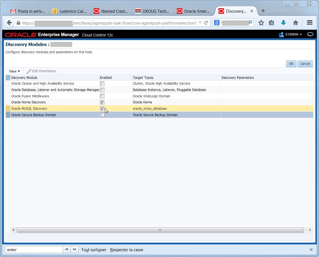Click the Discovery Parameters column header
319x257 pixels.
pyautogui.click(x=267, y=77)
